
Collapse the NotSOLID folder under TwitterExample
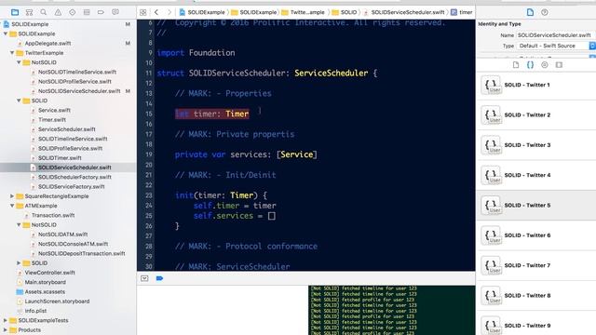click(19, 62)
